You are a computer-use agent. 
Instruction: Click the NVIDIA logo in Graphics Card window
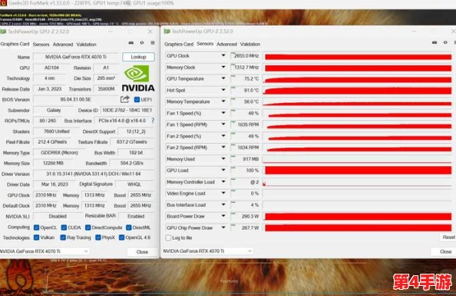click(x=138, y=78)
